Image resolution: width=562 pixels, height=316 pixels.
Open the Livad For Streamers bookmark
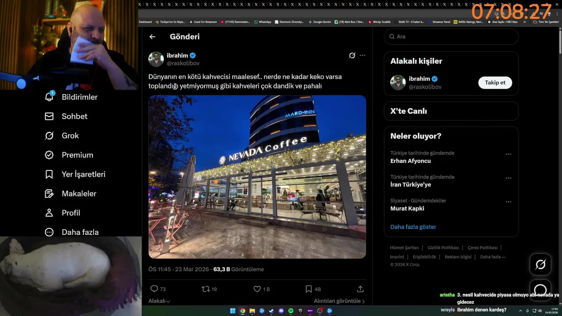[x=203, y=22]
